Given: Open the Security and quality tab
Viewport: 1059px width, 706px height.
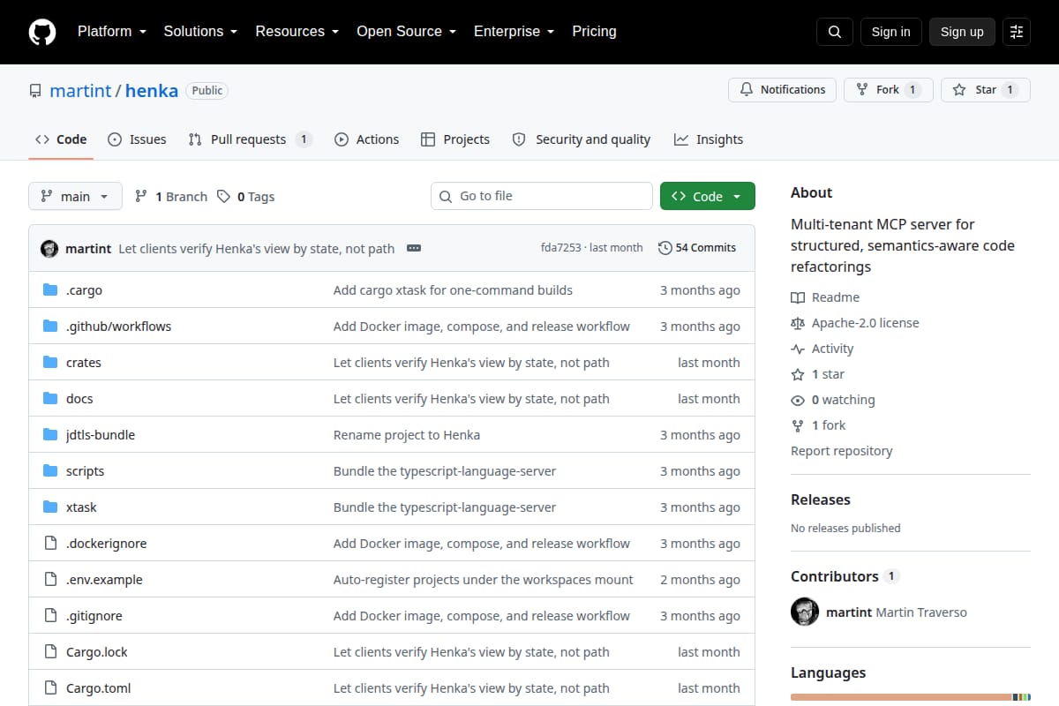Looking at the screenshot, I should (582, 139).
